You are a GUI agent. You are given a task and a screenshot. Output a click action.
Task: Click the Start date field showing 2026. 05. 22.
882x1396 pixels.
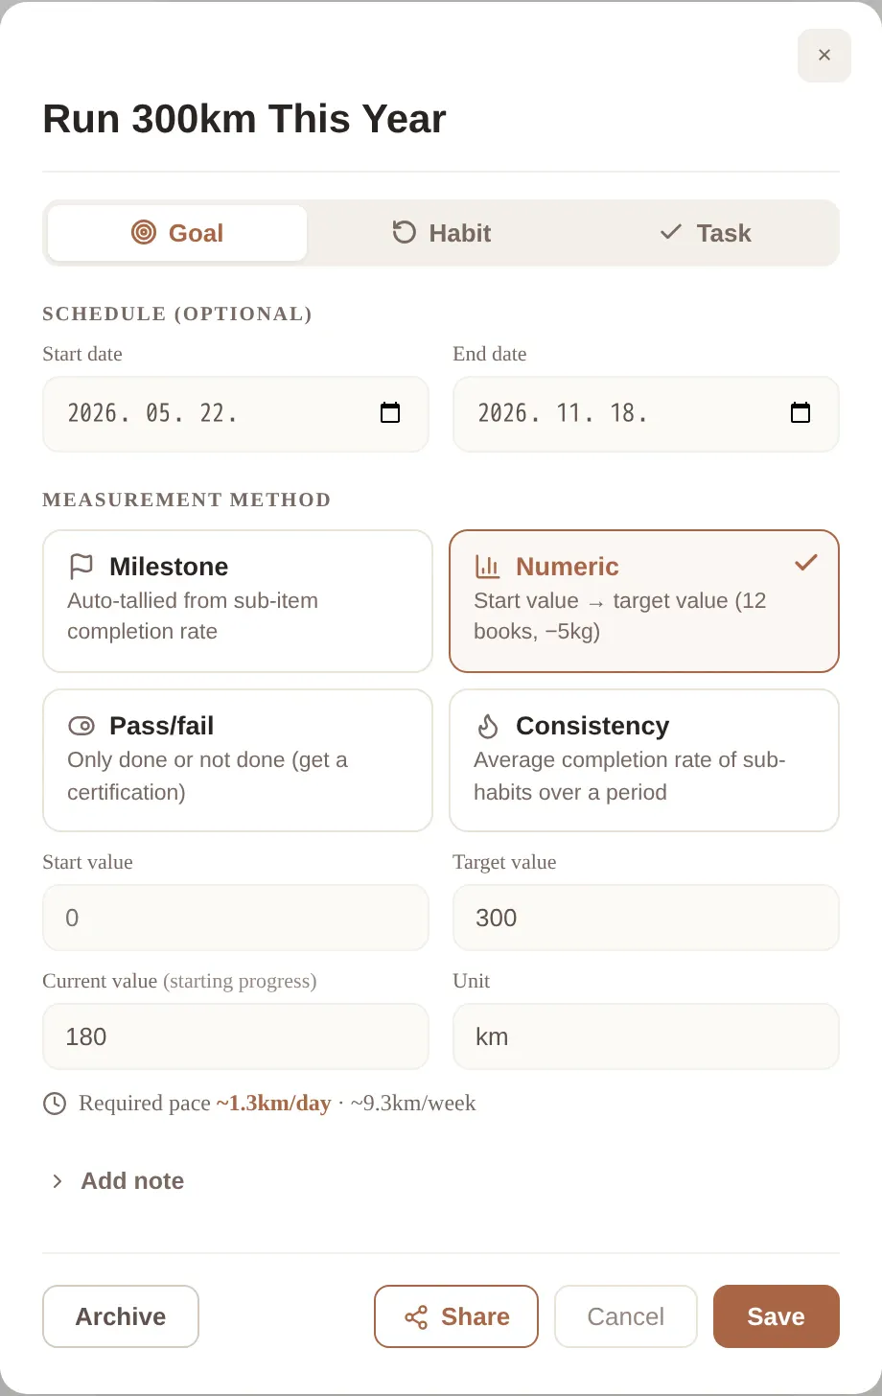[x=236, y=414]
